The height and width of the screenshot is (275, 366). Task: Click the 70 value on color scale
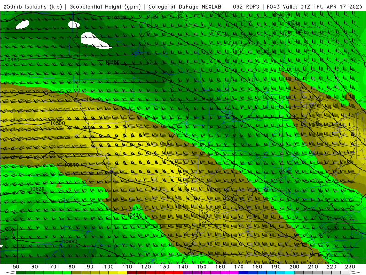53,267
